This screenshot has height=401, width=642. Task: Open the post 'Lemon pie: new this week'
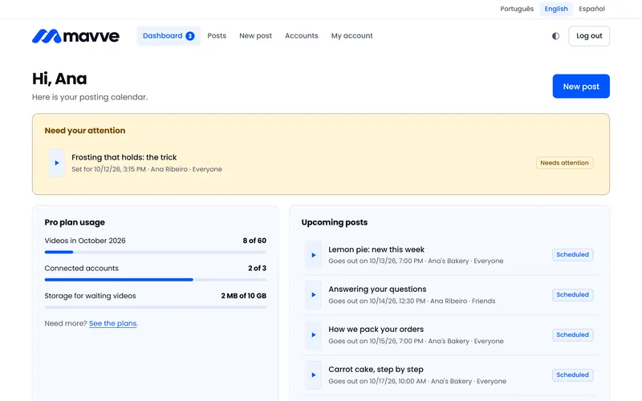coord(376,249)
